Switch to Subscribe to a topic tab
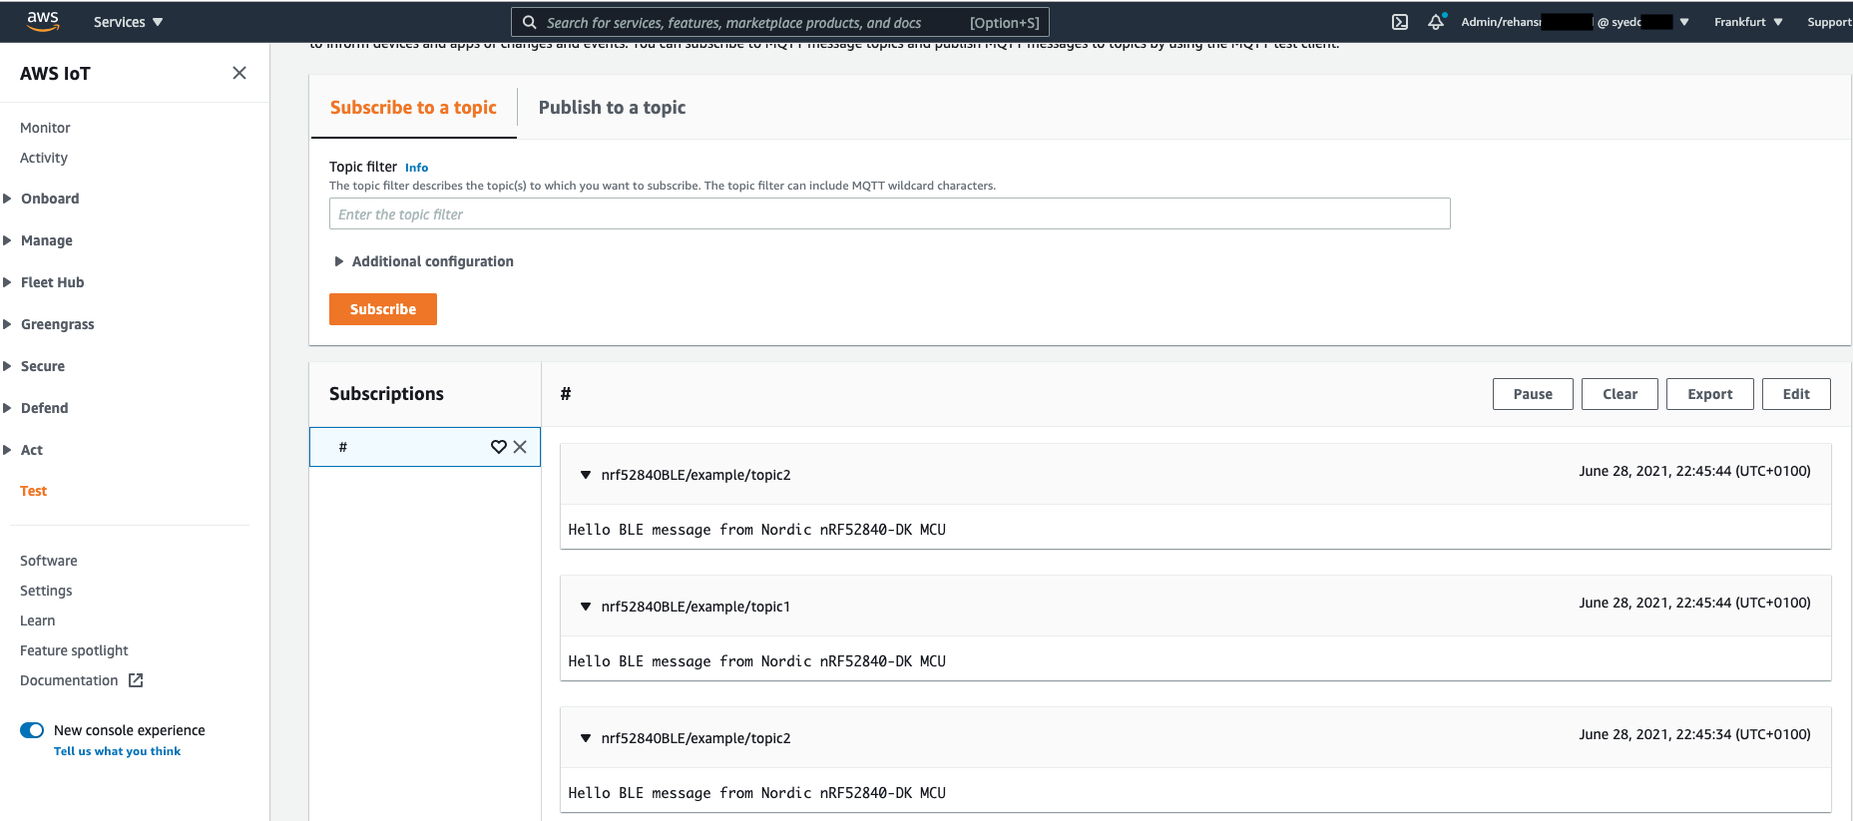1853x821 pixels. pyautogui.click(x=413, y=108)
